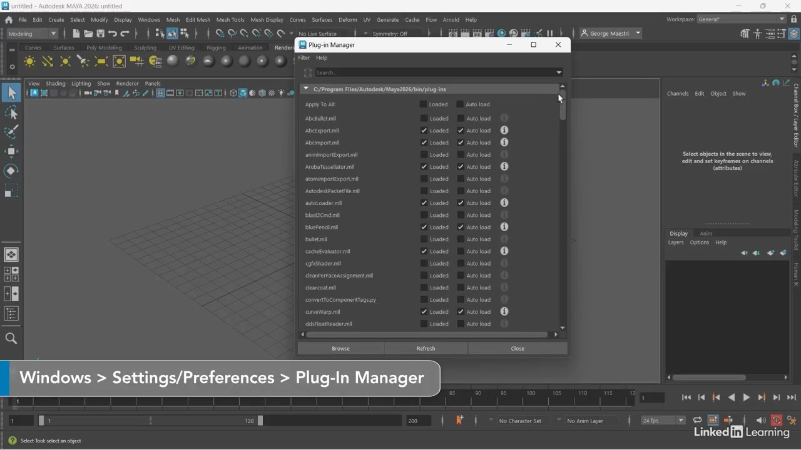
Task: Click the first sun-shaped light shelf icon
Action: 29,61
